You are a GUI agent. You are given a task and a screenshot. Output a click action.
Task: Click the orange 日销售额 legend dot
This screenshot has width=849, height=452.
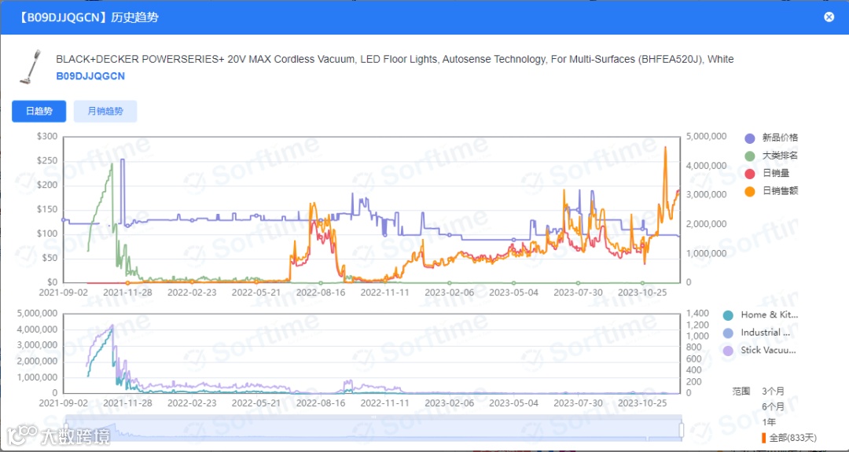pos(750,191)
